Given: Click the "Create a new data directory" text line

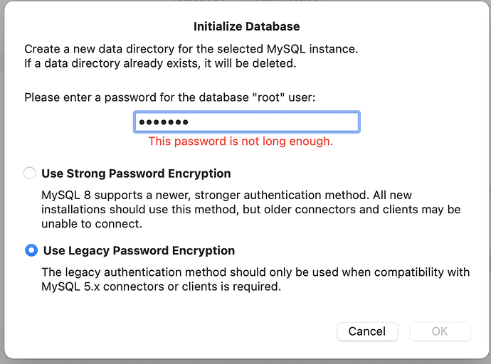Looking at the screenshot, I should (191, 49).
